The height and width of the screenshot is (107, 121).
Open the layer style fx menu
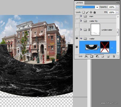(x=86, y=56)
